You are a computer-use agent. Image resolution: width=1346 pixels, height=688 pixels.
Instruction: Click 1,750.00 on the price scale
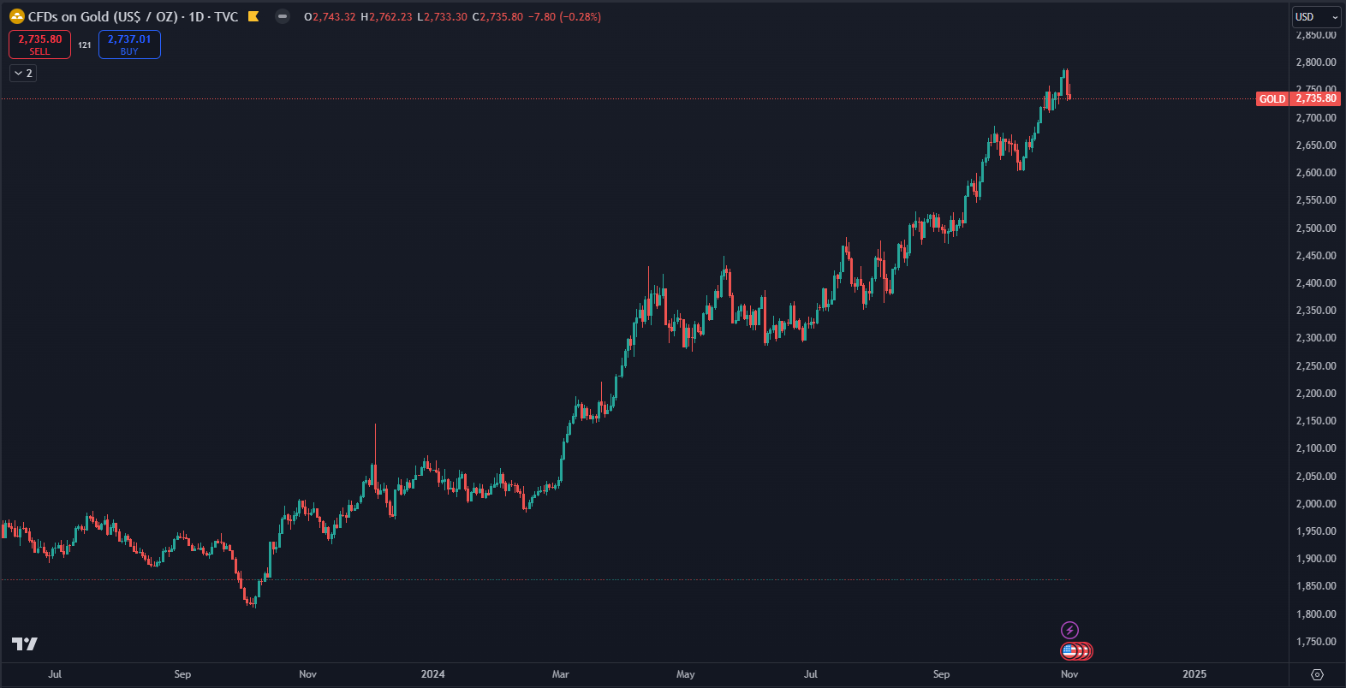(1316, 642)
